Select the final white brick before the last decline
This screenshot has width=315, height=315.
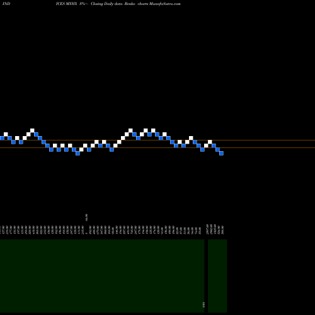(210, 142)
